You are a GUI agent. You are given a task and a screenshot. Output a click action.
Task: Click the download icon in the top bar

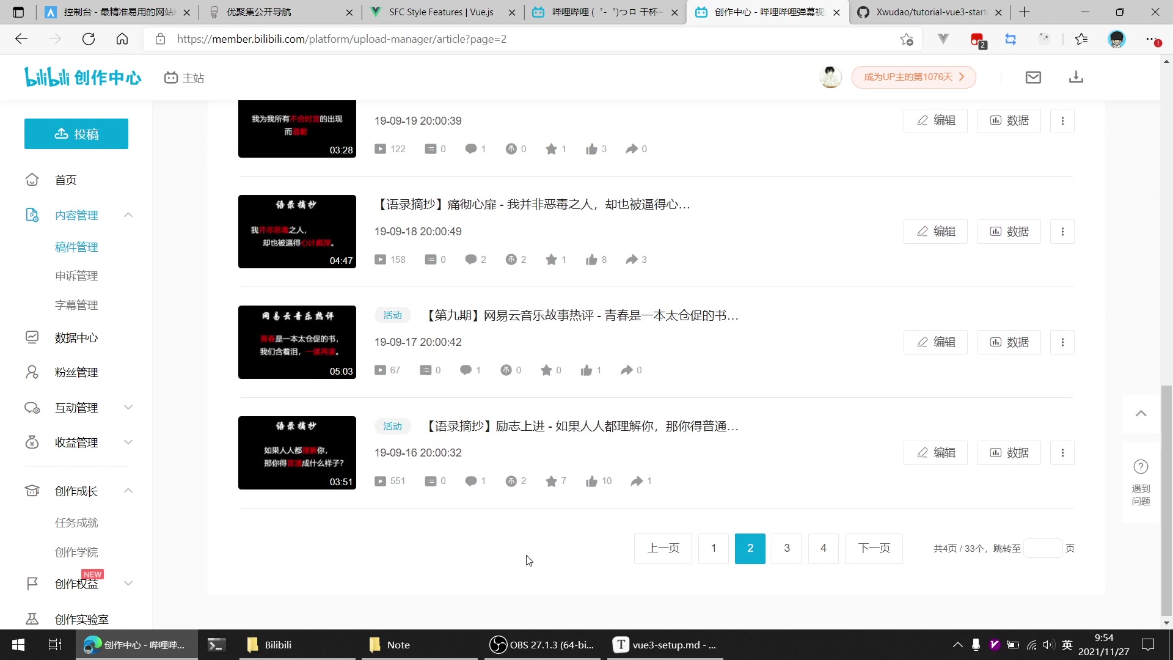click(1076, 77)
